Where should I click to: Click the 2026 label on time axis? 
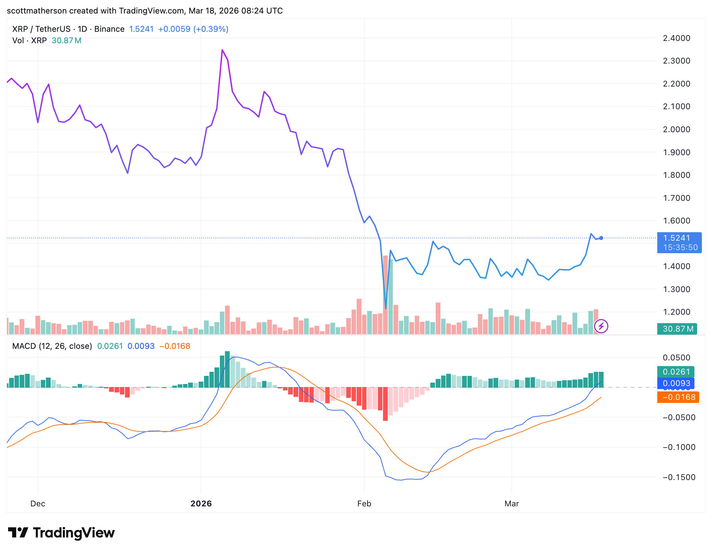[202, 503]
